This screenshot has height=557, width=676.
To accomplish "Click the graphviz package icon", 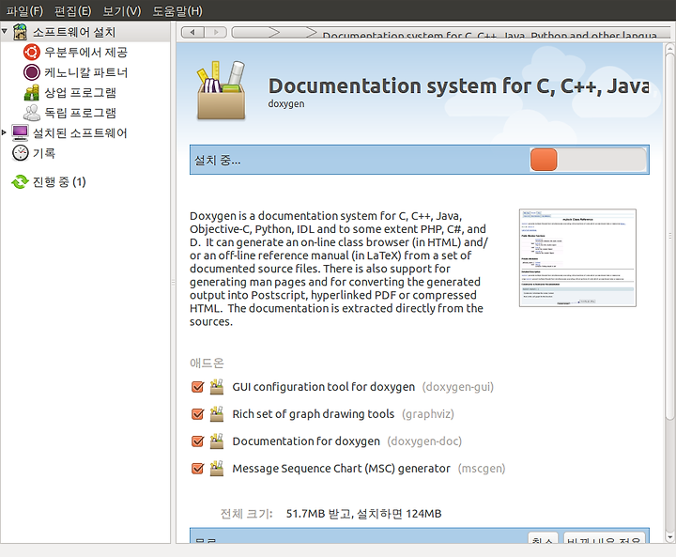I will click(217, 414).
